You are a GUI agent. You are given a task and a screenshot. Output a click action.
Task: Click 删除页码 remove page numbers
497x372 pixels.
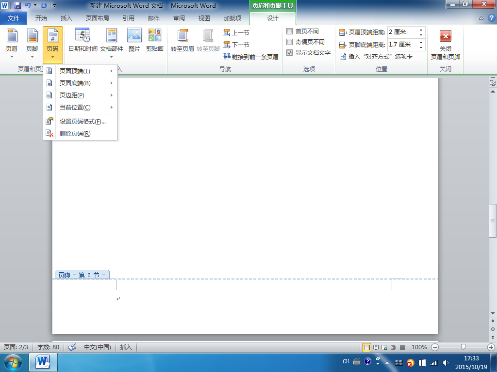click(80, 134)
